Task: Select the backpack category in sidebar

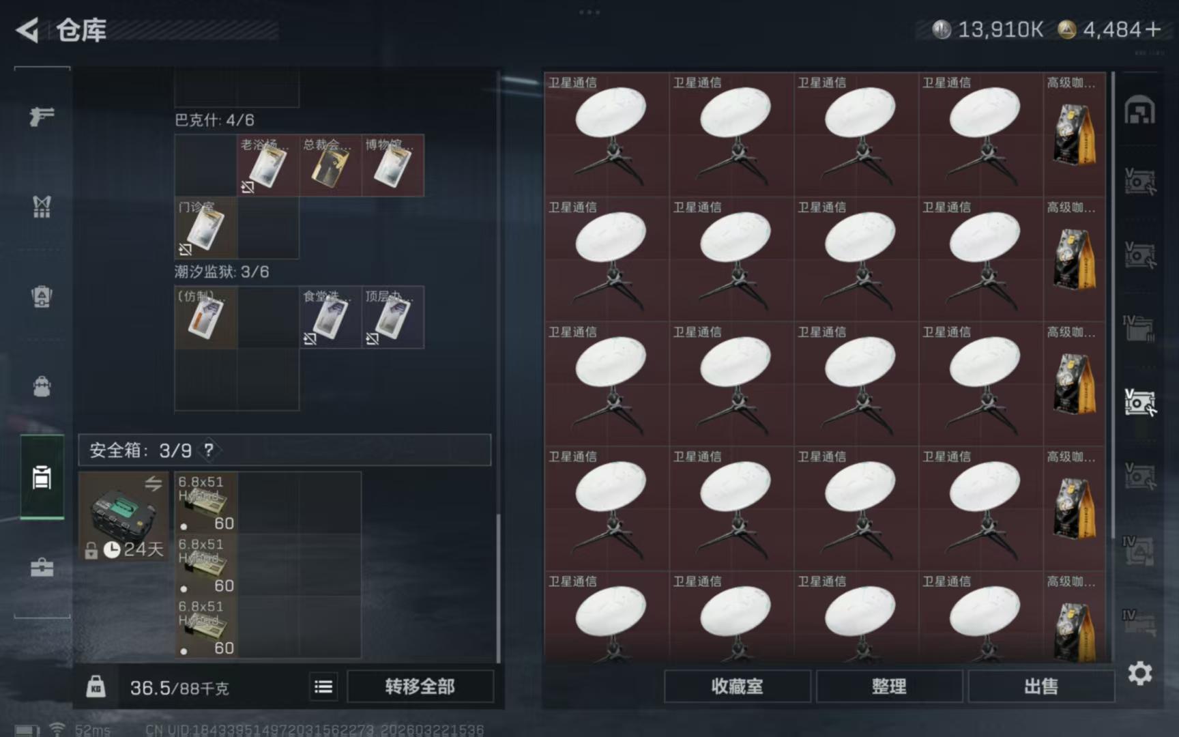Action: (42, 386)
